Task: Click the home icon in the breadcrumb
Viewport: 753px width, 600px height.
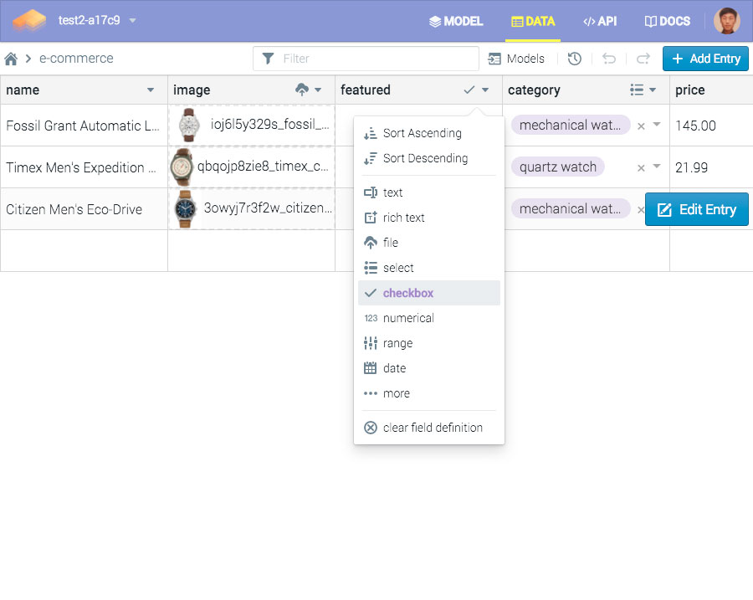Action: tap(11, 59)
